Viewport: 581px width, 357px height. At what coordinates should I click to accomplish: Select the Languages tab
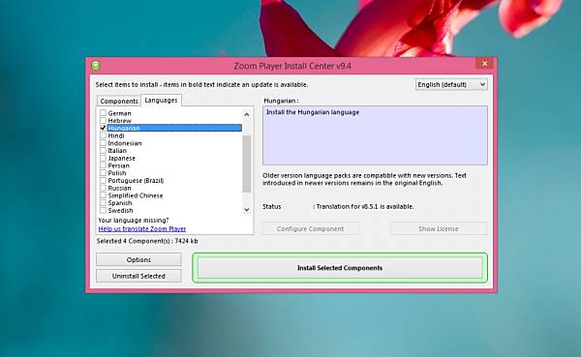[x=161, y=101]
